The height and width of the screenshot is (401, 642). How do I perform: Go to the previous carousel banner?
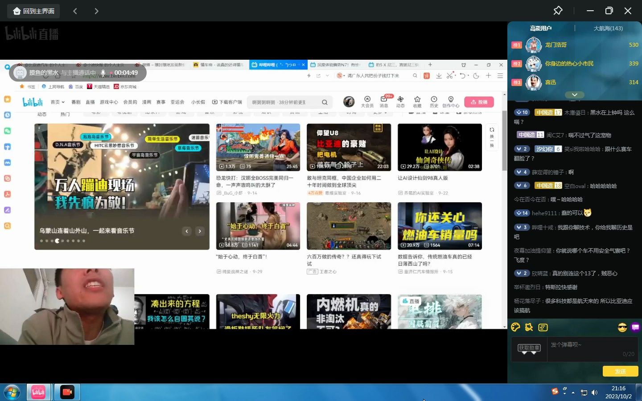[187, 231]
